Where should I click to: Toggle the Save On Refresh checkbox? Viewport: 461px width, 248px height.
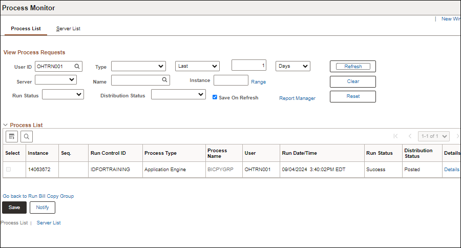pos(215,97)
